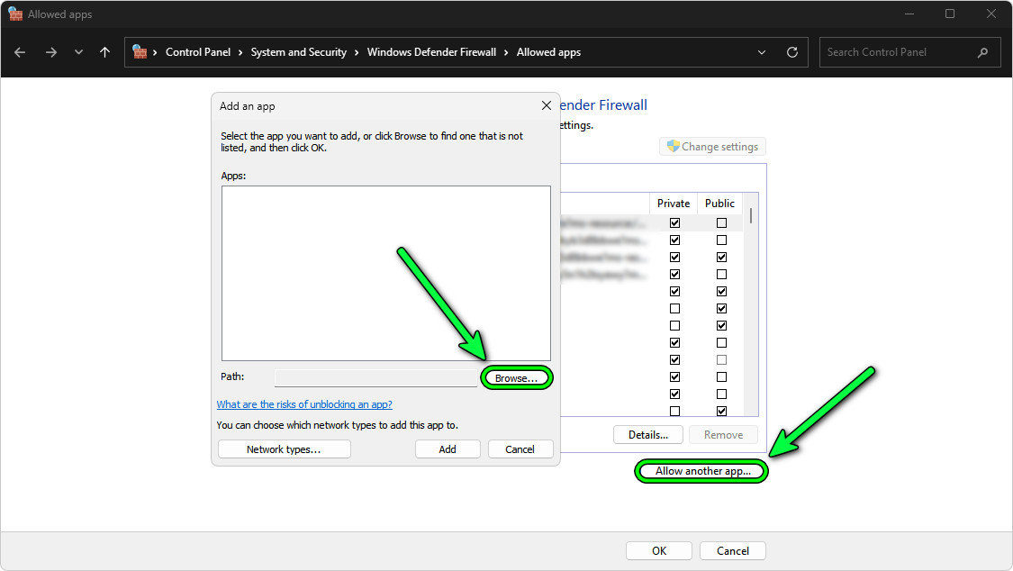Image resolution: width=1013 pixels, height=571 pixels.
Task: Click the search magnifier icon
Action: [x=982, y=52]
